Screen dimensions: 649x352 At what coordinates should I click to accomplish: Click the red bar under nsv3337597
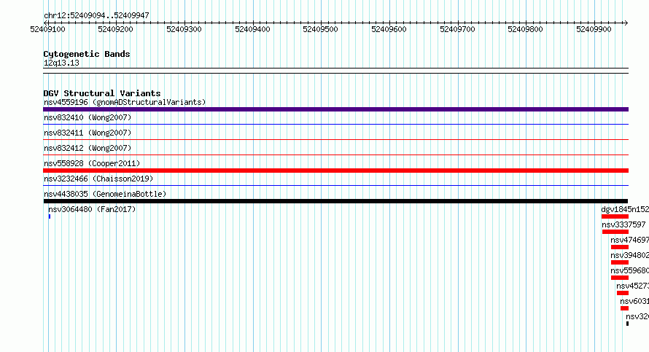(x=615, y=232)
